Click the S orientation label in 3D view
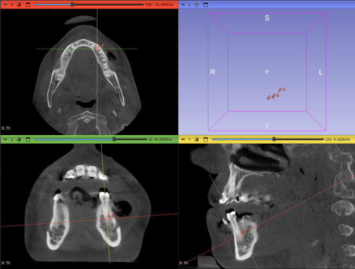Image resolution: width=355 pixels, height=269 pixels. click(x=267, y=18)
